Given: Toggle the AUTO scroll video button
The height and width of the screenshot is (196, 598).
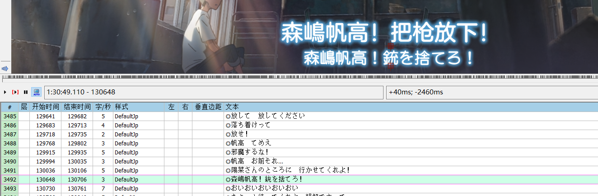Looking at the screenshot, I should 37,92.
